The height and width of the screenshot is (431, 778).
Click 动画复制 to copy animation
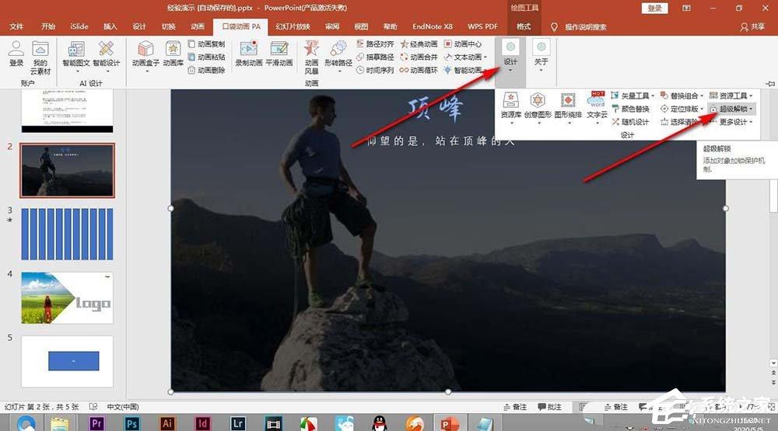(206, 44)
